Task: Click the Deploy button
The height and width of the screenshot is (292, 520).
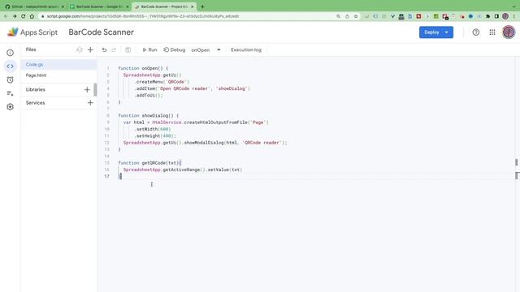Action: pyautogui.click(x=431, y=32)
